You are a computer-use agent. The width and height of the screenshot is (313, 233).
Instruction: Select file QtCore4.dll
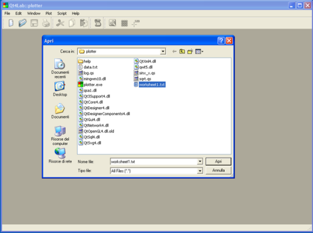(x=91, y=102)
